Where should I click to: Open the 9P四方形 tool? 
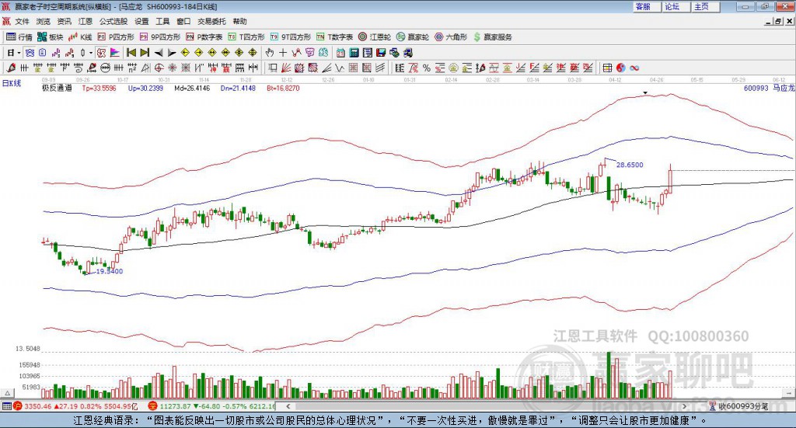point(160,37)
